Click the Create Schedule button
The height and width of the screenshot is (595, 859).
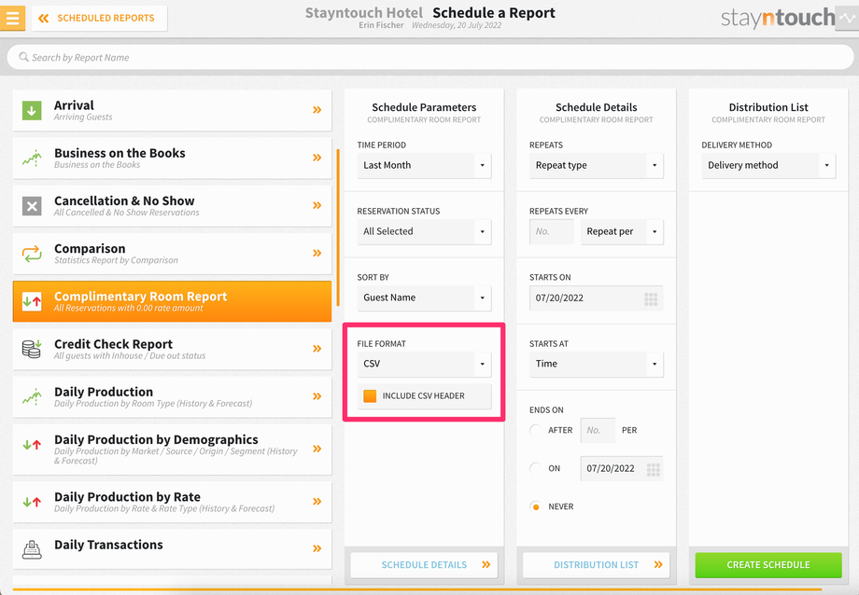768,565
